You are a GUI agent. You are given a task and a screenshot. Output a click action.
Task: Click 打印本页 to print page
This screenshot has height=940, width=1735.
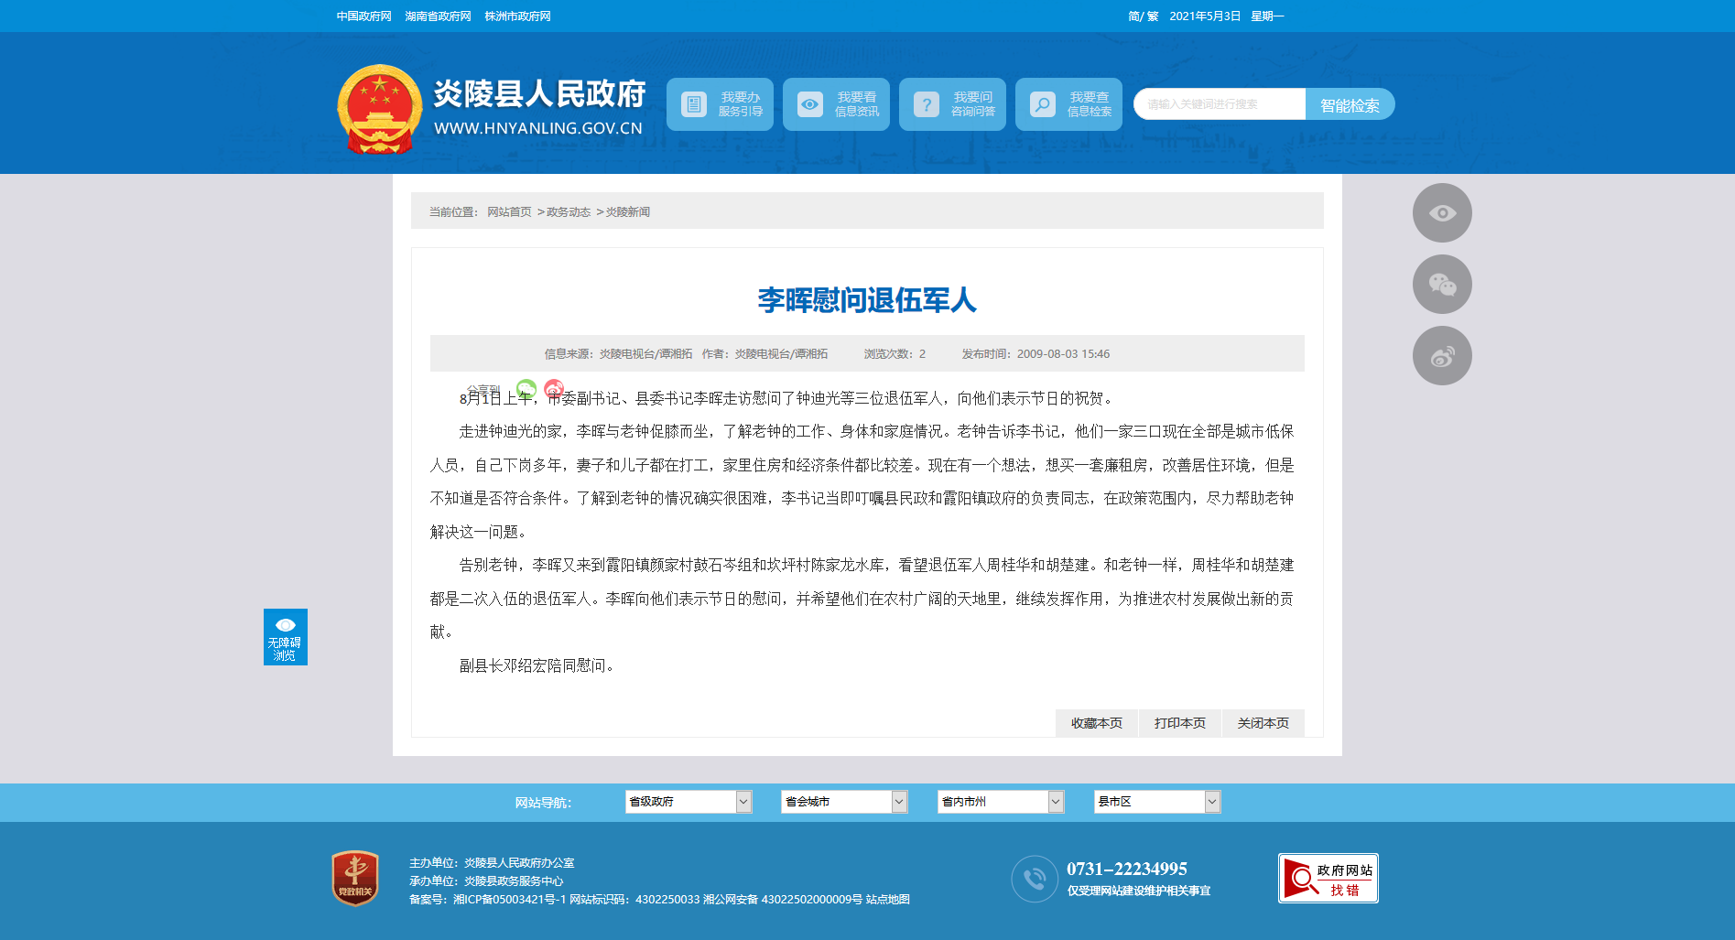click(1179, 723)
